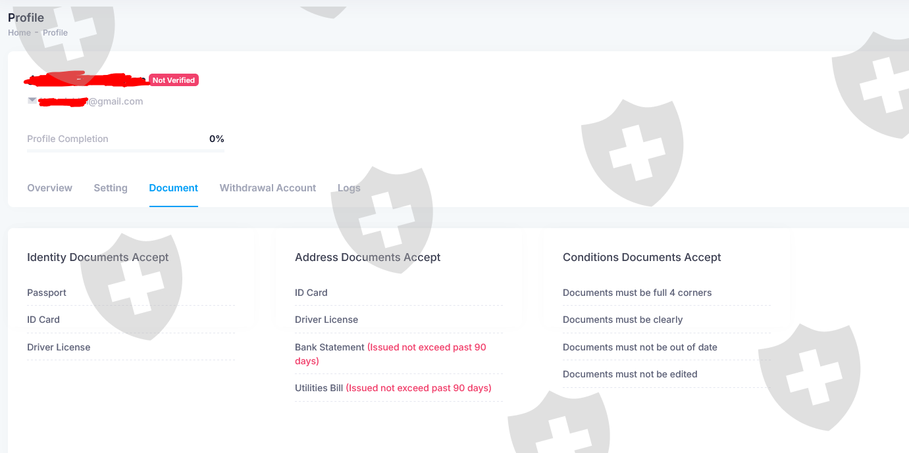Click the Profile breadcrumb item
909x453 pixels.
coord(55,33)
